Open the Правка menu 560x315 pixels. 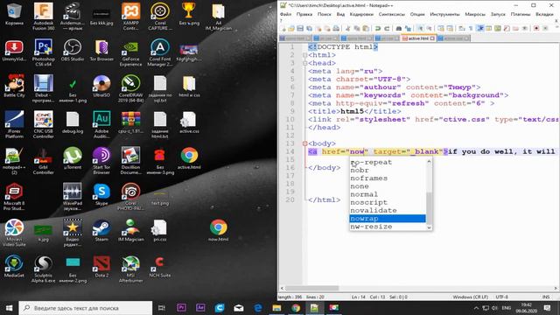click(x=304, y=14)
